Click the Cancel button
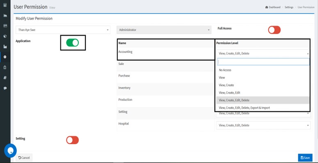Image resolution: width=318 pixels, height=163 pixels. [24, 158]
